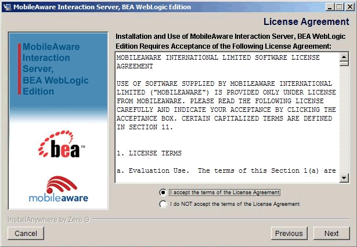Click 'IN SECTION 11.' text line
This screenshot has height=247, width=357.
145,127
